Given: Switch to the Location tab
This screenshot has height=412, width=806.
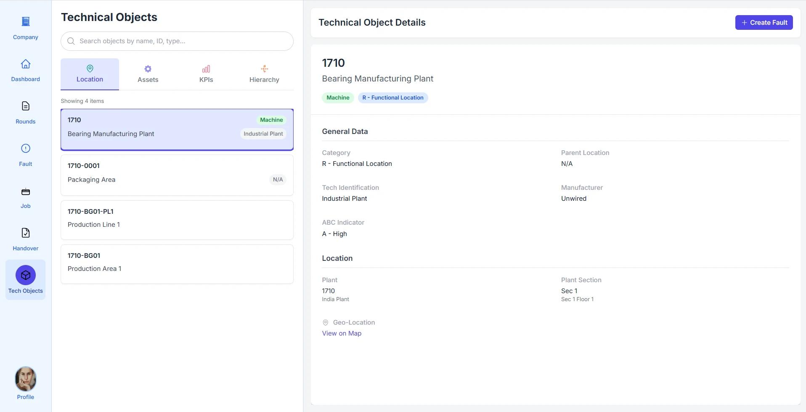Looking at the screenshot, I should 90,74.
